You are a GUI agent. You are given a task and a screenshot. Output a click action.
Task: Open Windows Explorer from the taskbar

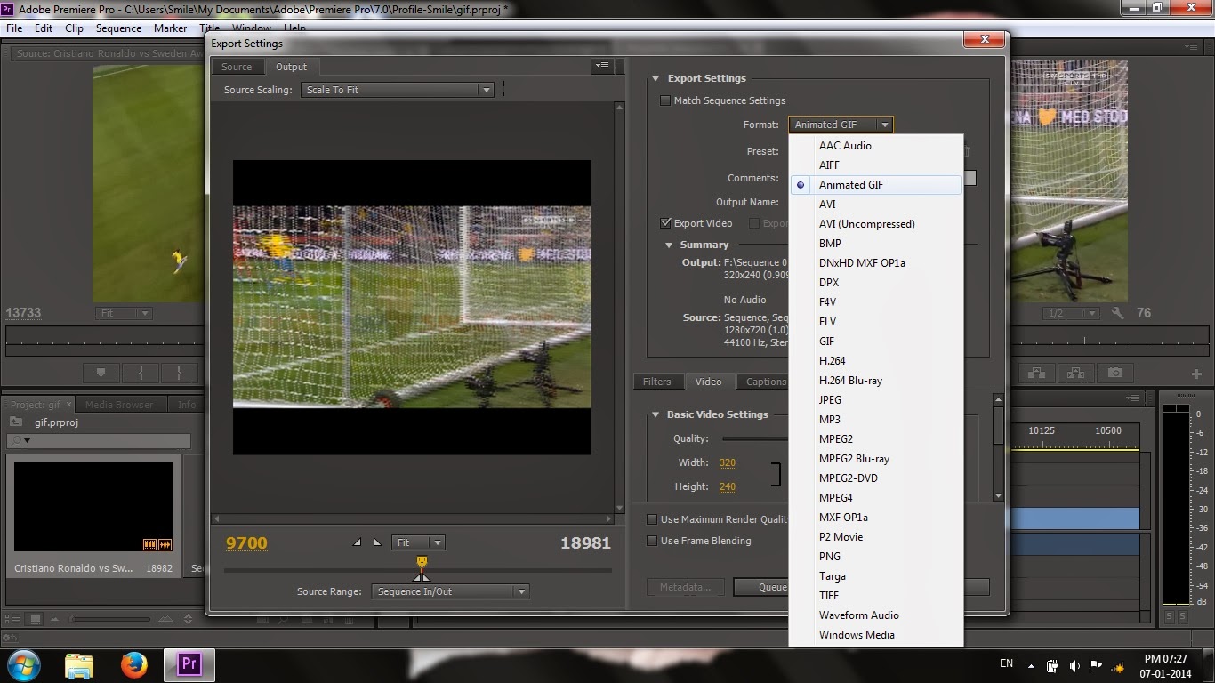pyautogui.click(x=79, y=664)
